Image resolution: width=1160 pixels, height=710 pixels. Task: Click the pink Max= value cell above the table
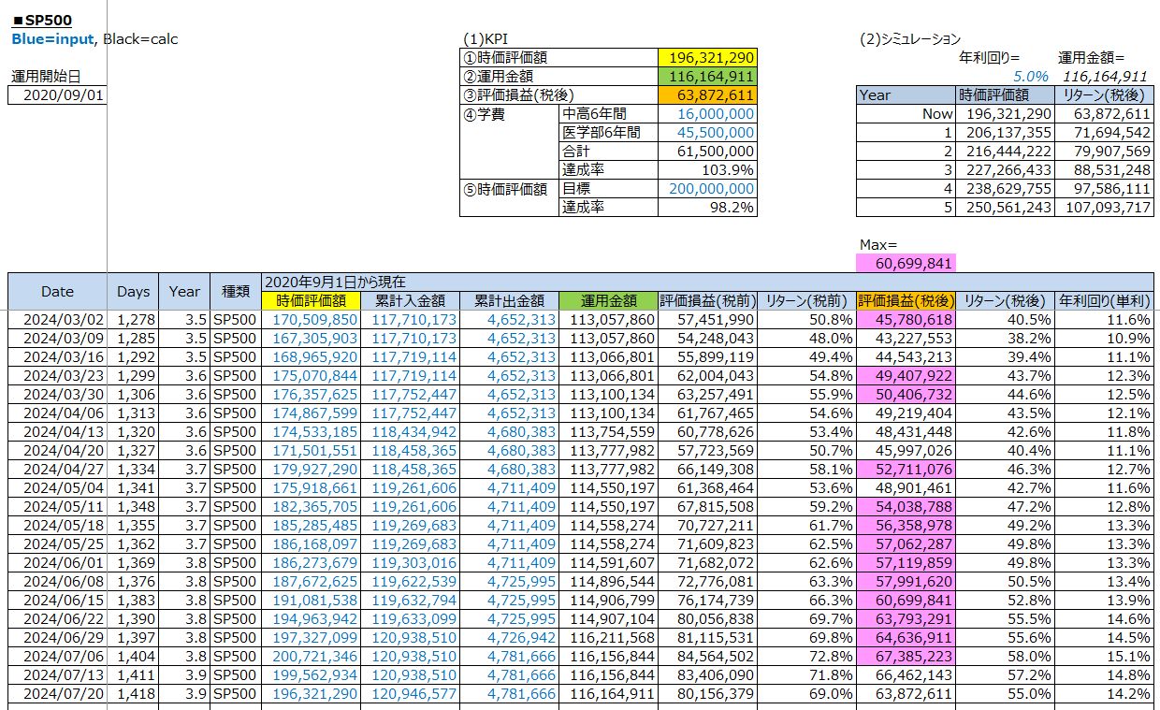(x=906, y=264)
